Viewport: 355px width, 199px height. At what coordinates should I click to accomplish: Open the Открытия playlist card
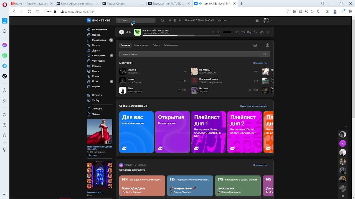tap(173, 132)
